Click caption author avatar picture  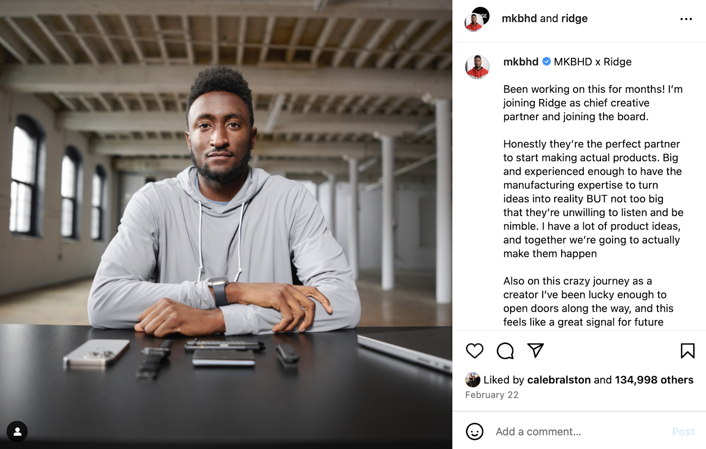(x=477, y=67)
